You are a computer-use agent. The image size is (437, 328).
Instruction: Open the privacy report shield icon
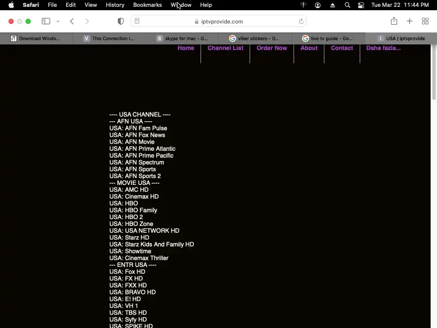(121, 21)
